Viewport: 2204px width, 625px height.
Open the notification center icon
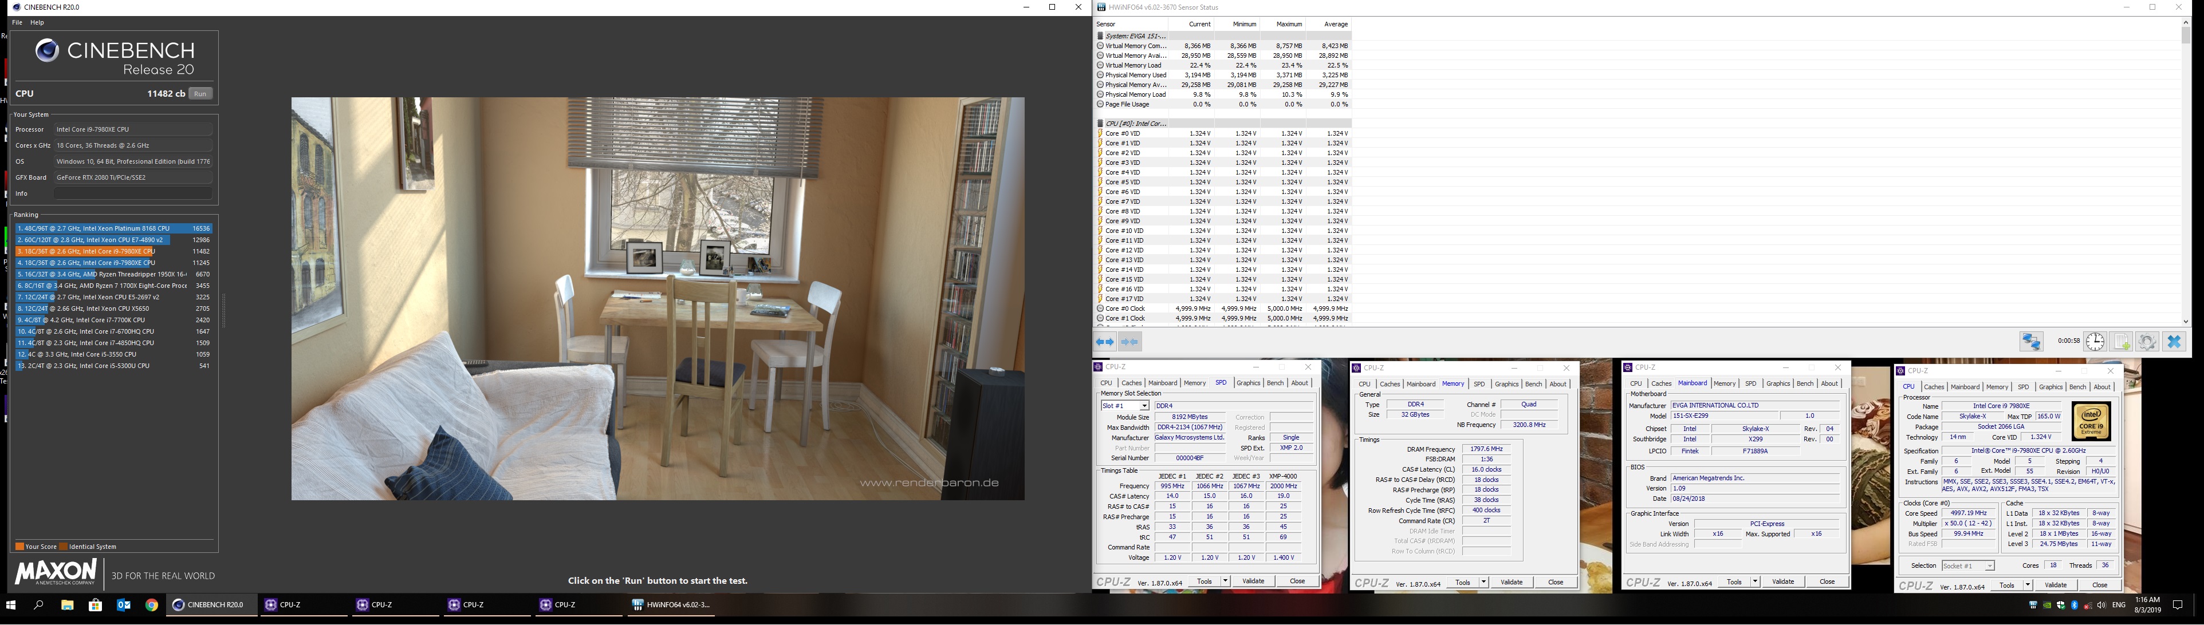(x=2178, y=606)
